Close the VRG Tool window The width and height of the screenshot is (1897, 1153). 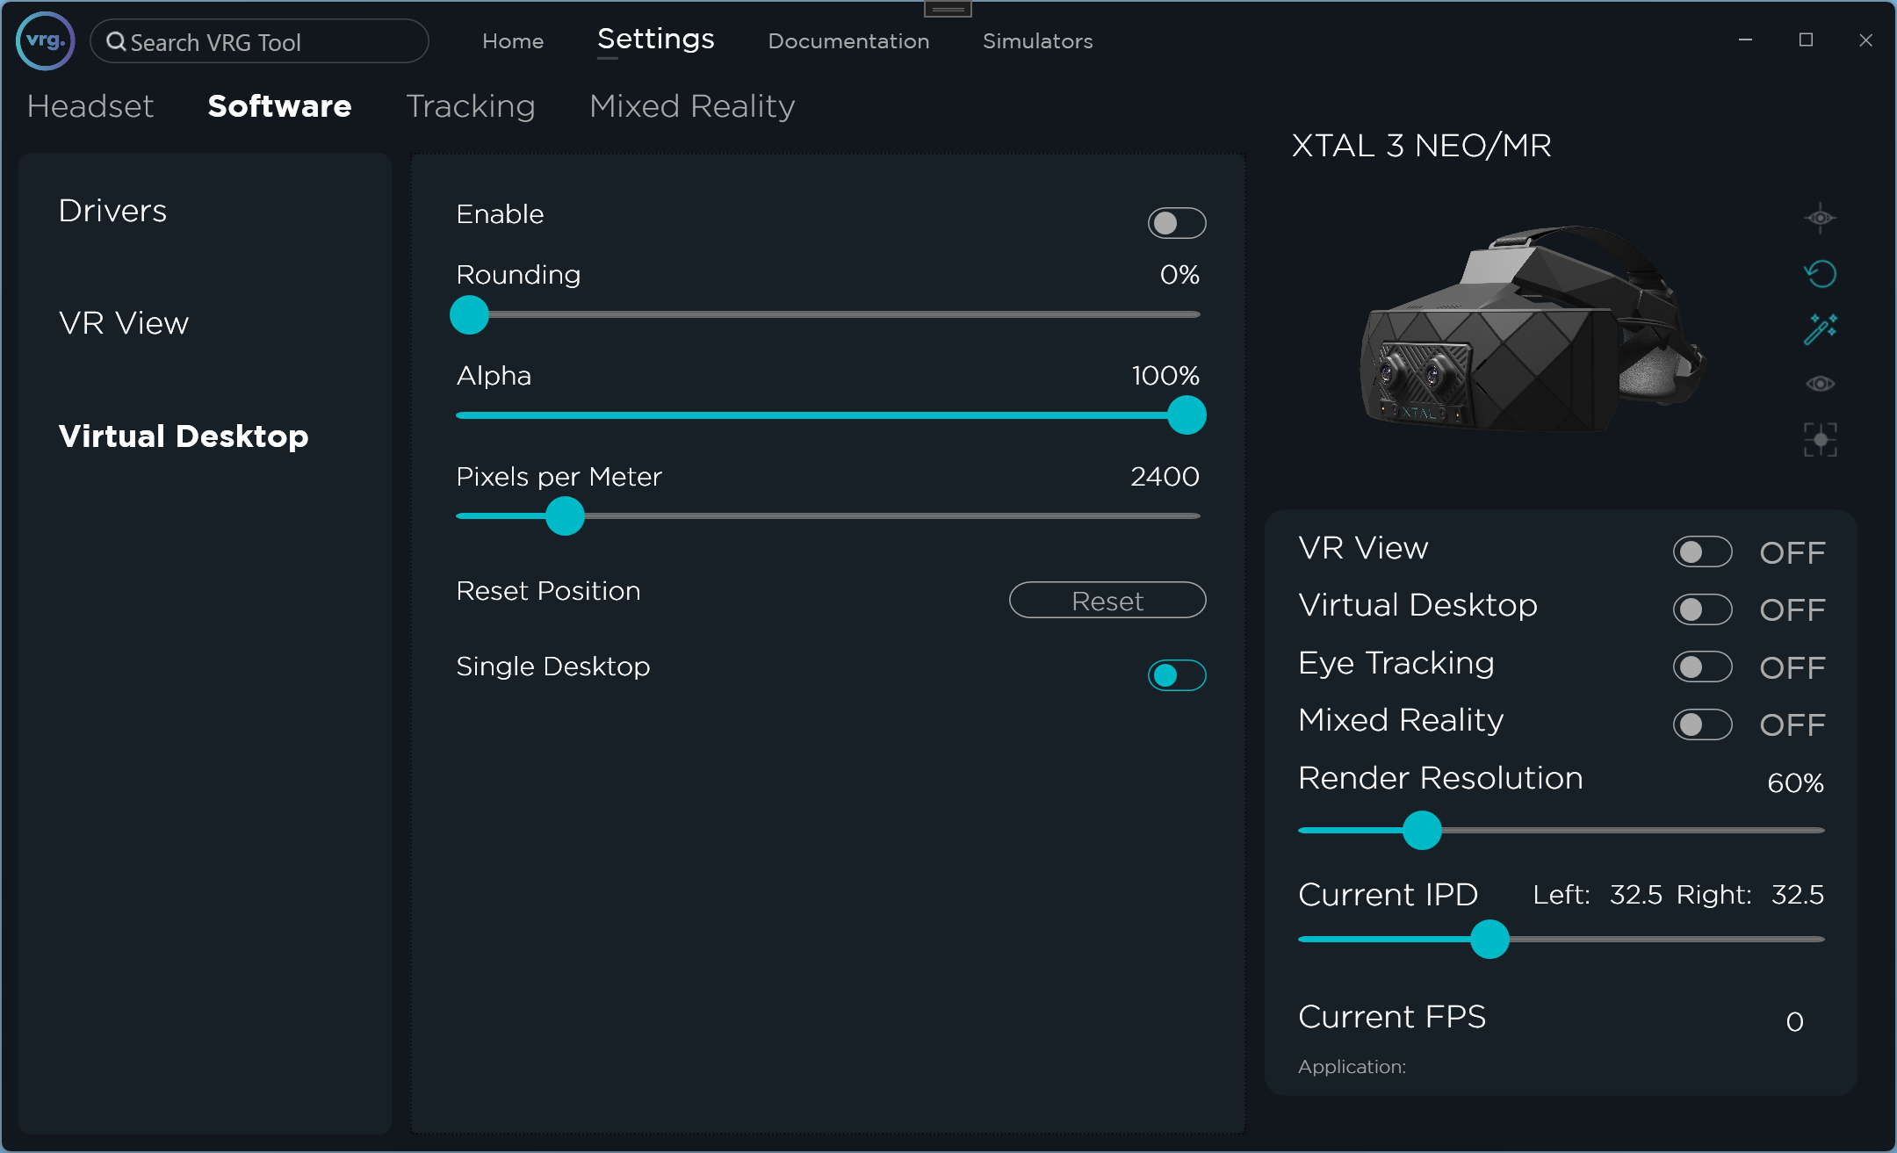click(x=1866, y=40)
